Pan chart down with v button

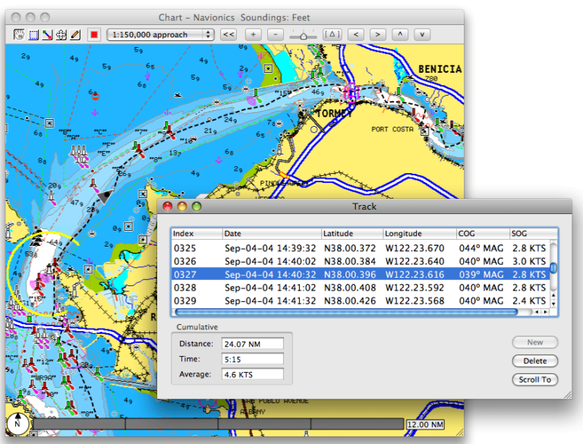[x=423, y=34]
